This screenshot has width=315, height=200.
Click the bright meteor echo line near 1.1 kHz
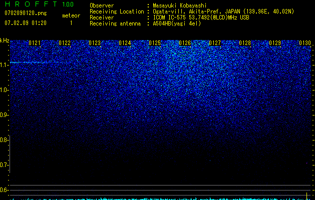29,62
